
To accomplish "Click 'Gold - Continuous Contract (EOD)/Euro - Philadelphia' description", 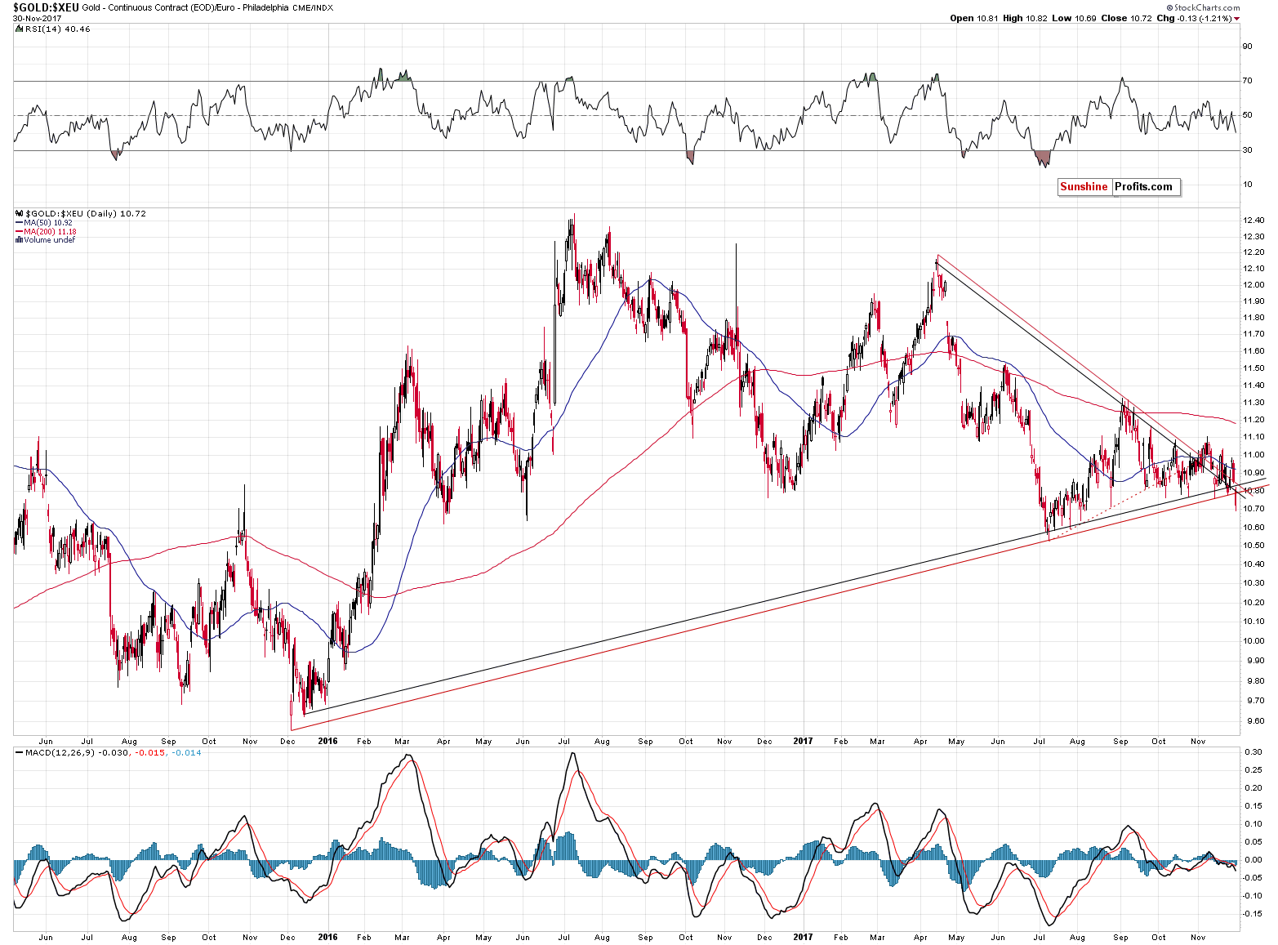I will tap(185, 7).
